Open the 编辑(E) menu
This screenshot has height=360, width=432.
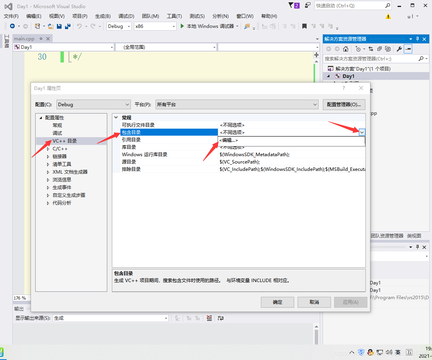(x=34, y=16)
